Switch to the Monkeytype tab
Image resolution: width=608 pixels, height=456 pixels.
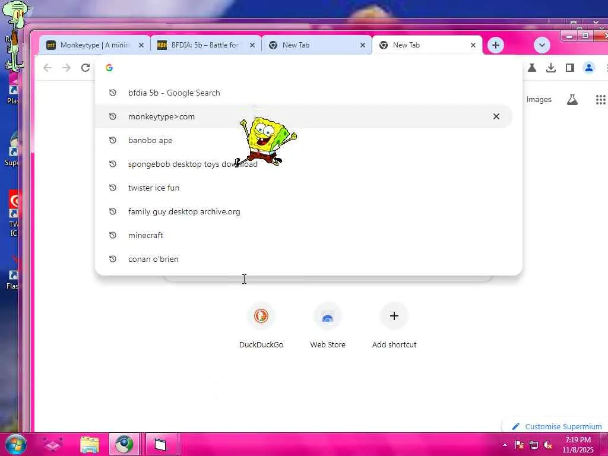pyautogui.click(x=94, y=45)
